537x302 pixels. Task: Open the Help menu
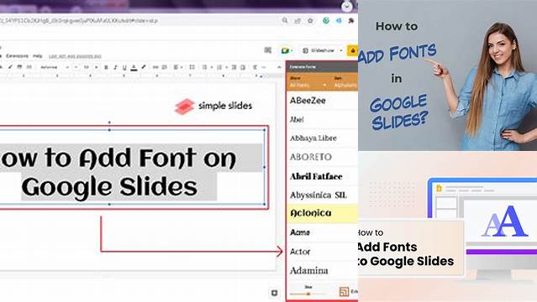point(38,55)
